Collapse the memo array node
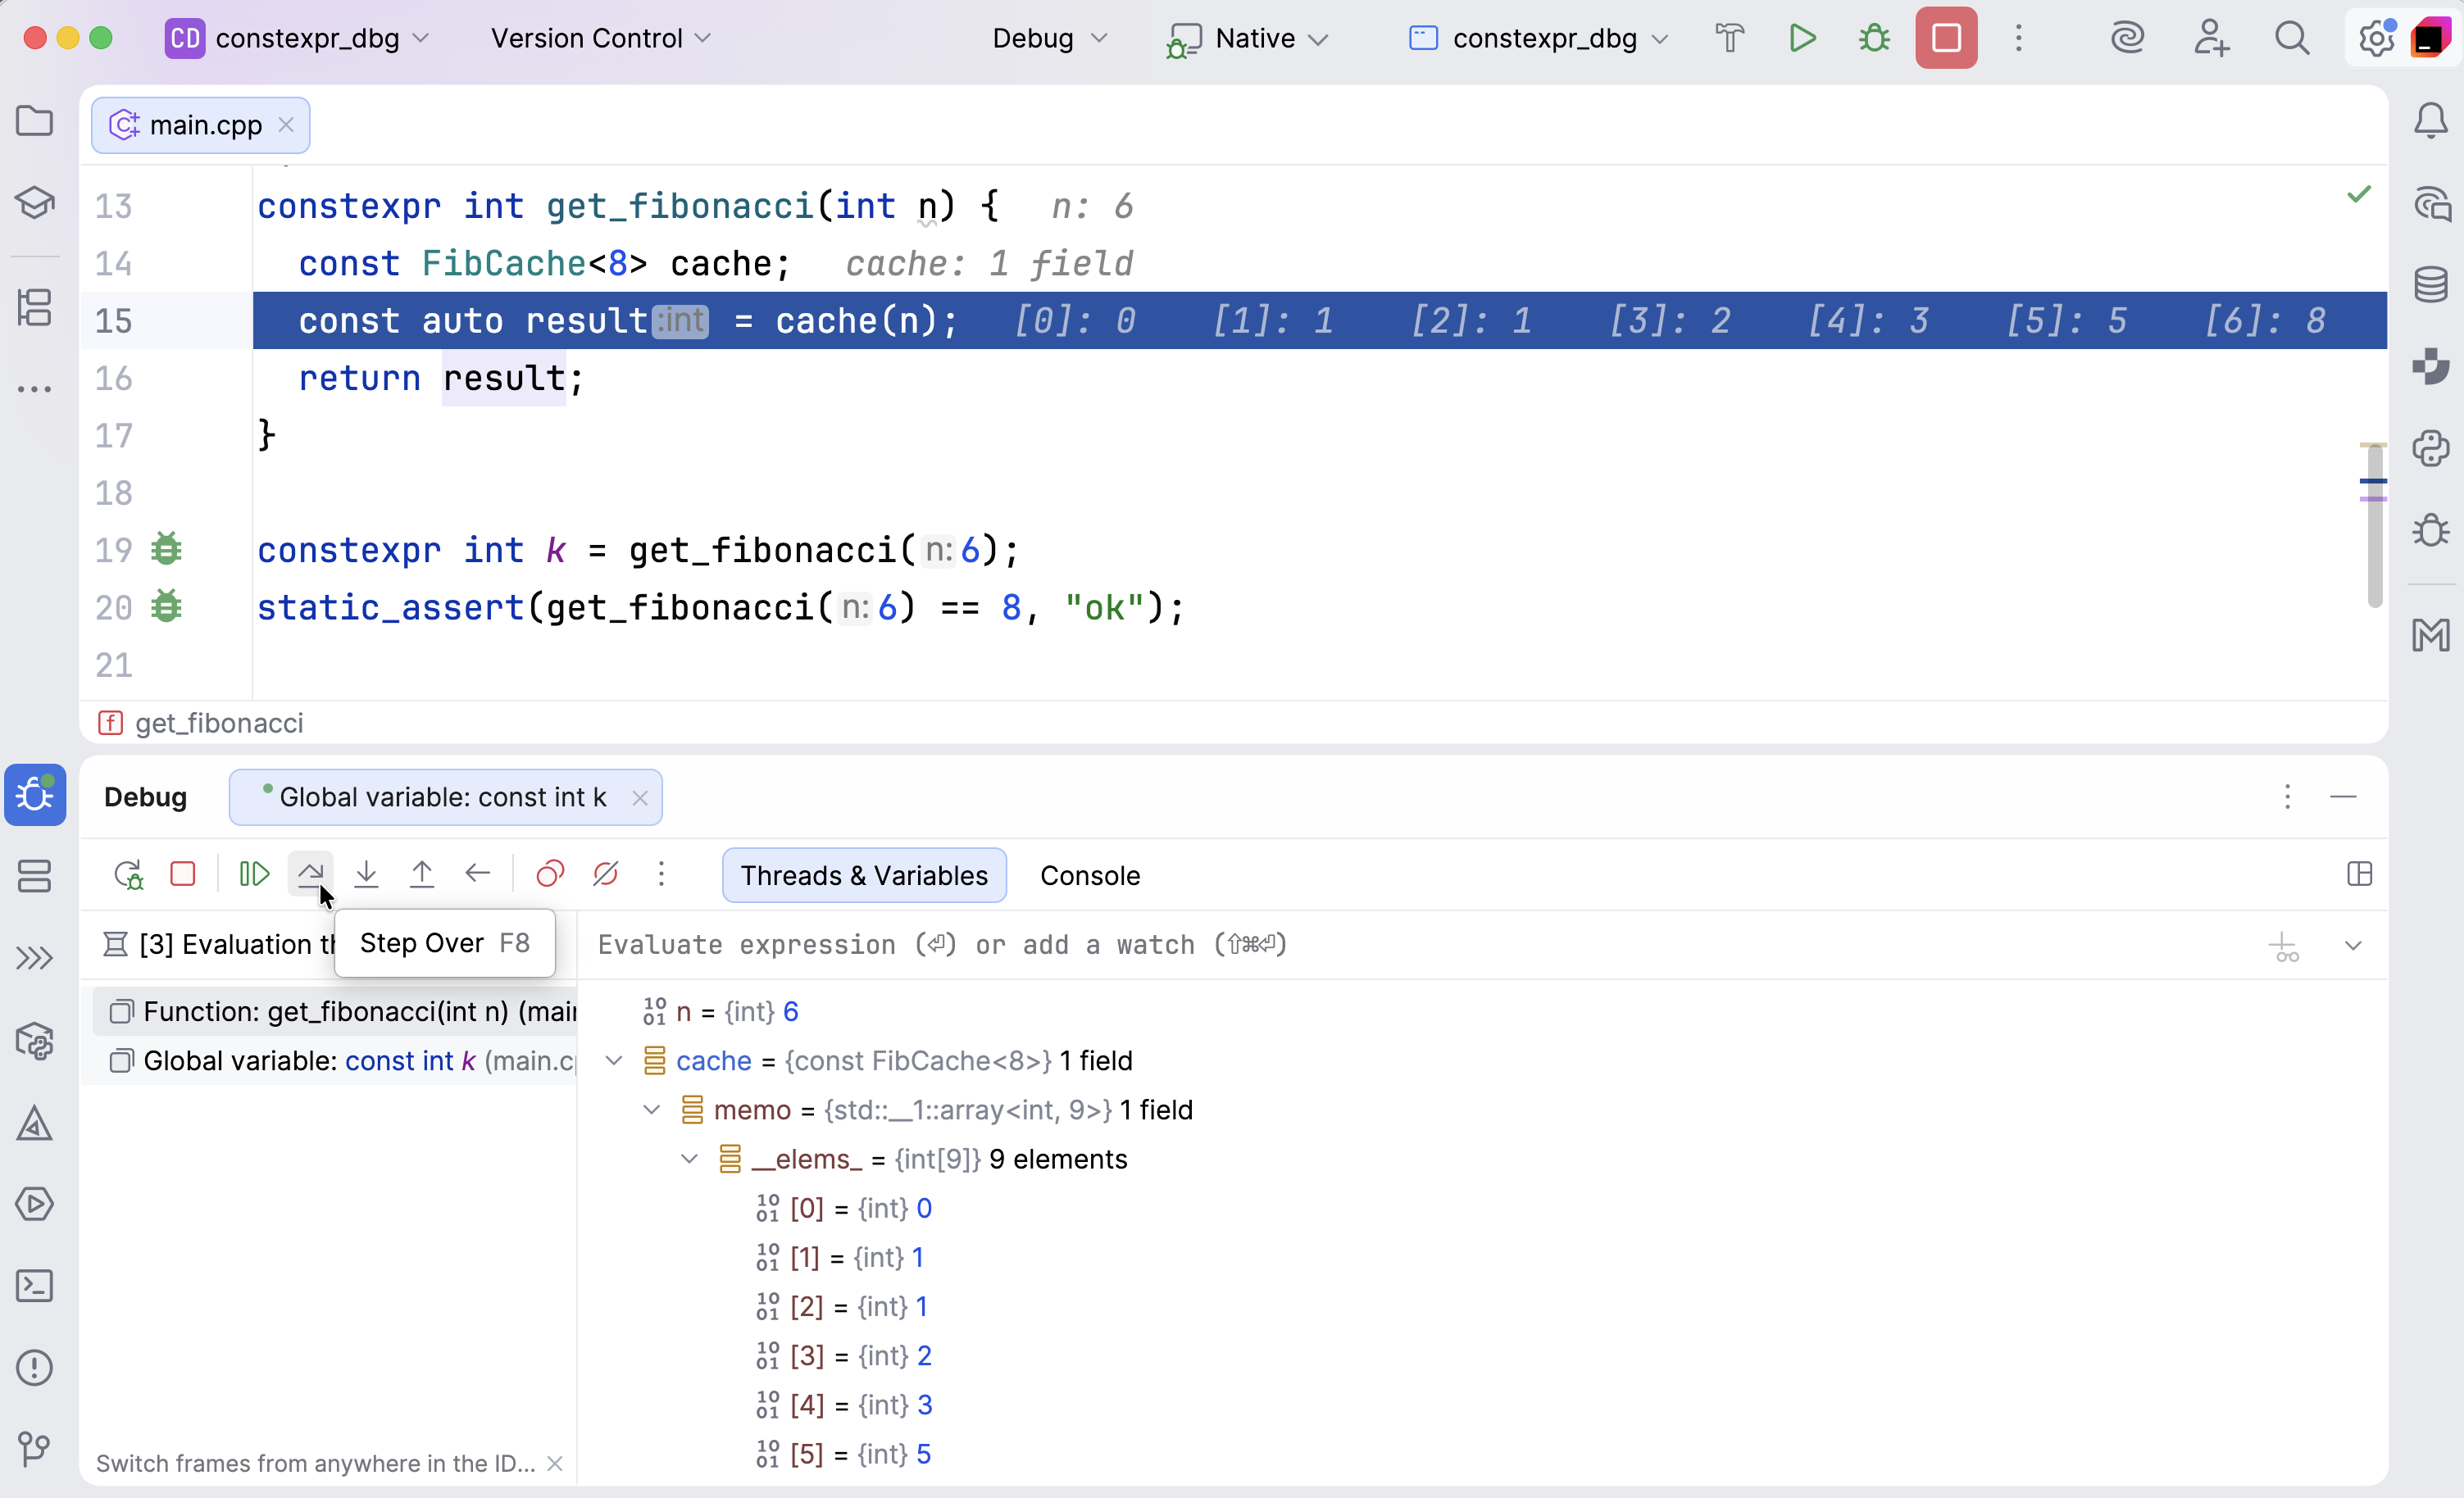The image size is (2464, 1498). click(x=652, y=1110)
